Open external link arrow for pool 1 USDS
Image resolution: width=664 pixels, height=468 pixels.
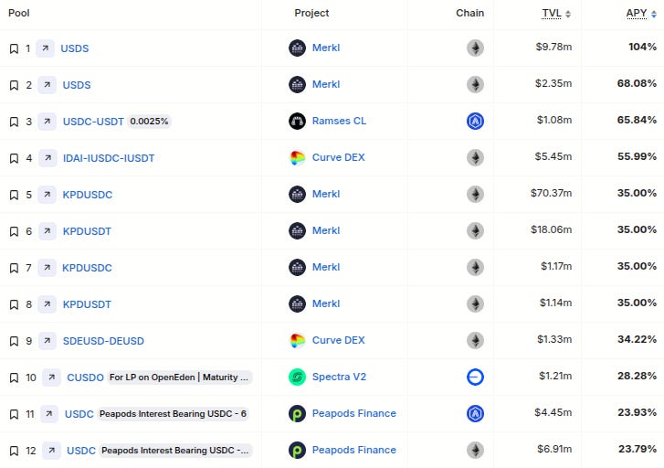point(46,48)
